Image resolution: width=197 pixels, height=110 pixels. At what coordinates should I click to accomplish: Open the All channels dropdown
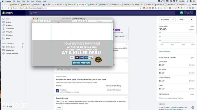[x=167, y=20]
